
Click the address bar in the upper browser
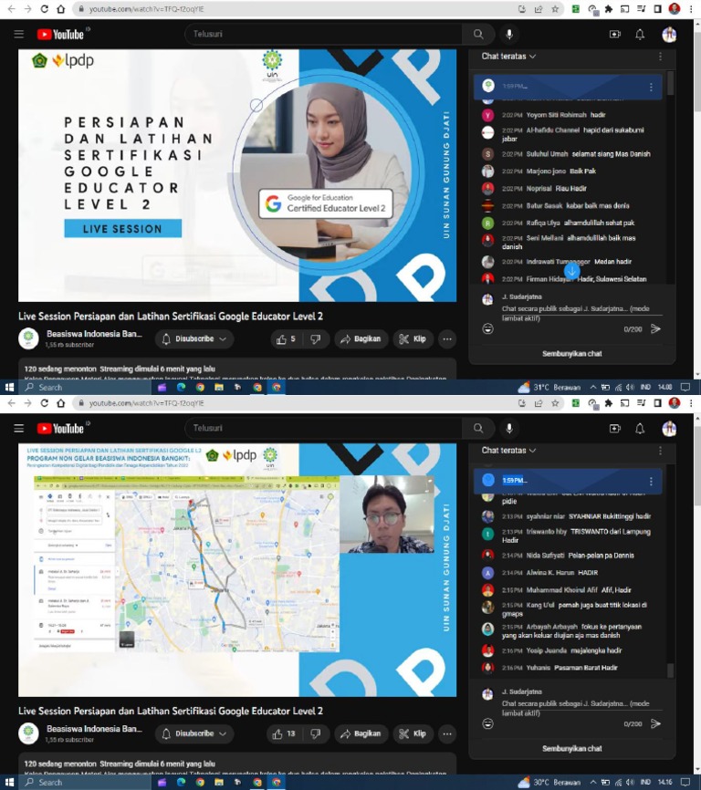coord(292,8)
